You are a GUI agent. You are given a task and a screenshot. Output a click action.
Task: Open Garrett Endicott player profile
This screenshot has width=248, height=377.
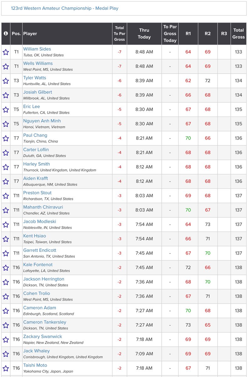pos(40,250)
